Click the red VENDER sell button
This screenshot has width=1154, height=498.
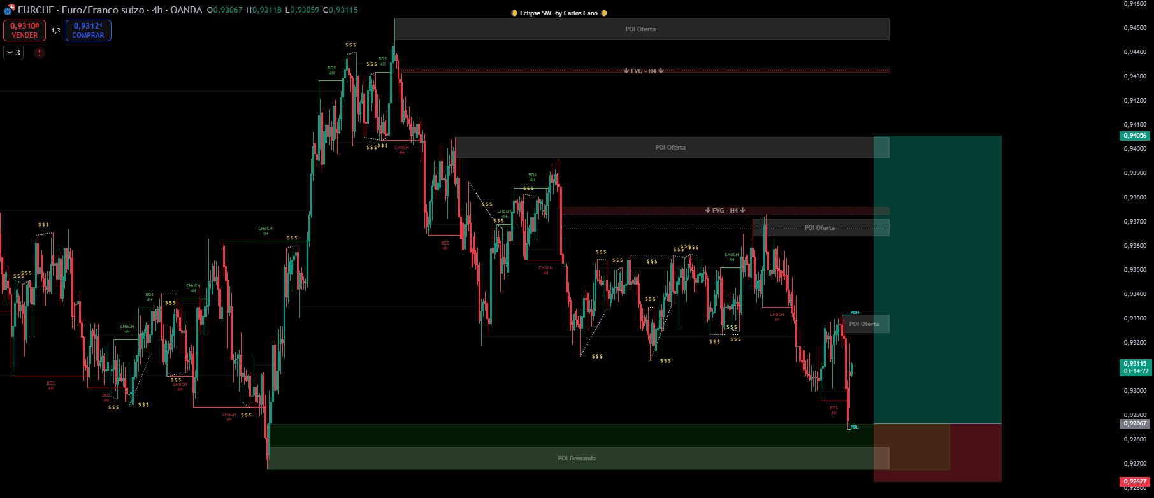click(x=24, y=31)
